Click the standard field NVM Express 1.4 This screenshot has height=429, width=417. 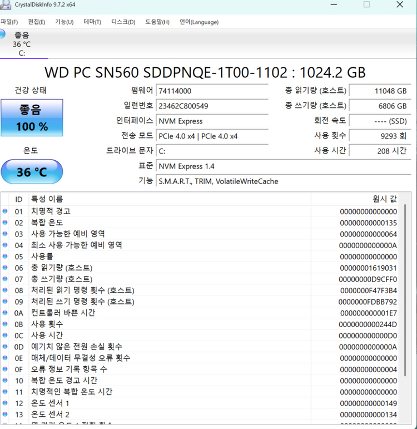coord(284,166)
